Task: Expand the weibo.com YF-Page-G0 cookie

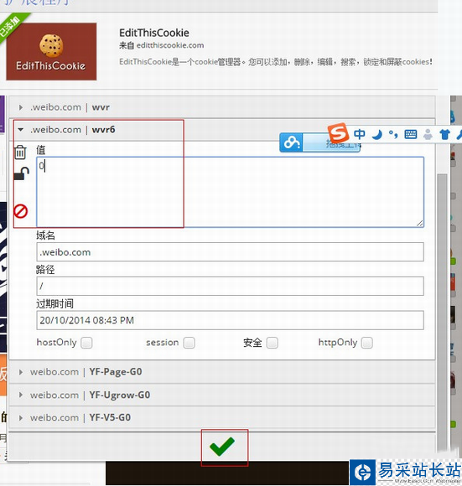Action: 221,372
